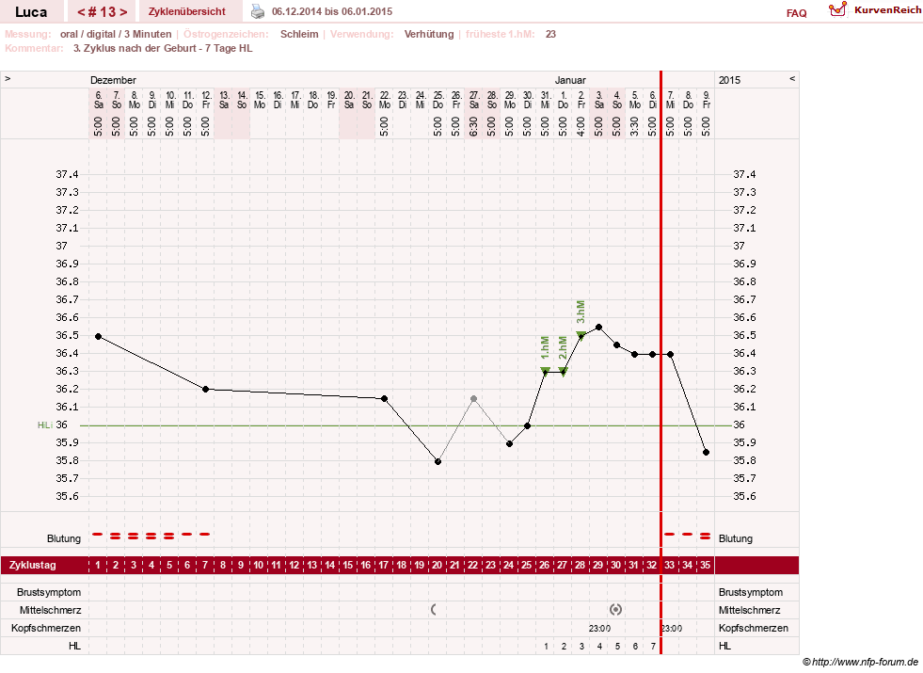The height and width of the screenshot is (673, 923).
Task: Click the left Brustsymptom row label
Action: (x=49, y=592)
